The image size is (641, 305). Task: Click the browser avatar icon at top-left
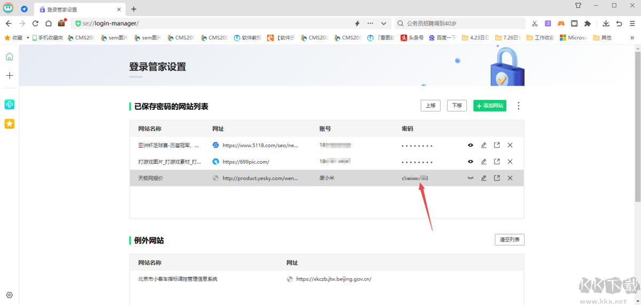(x=8, y=8)
